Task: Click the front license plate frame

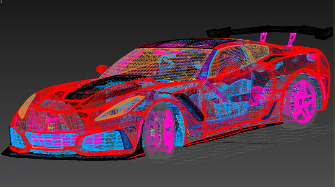Action: [x=47, y=141]
